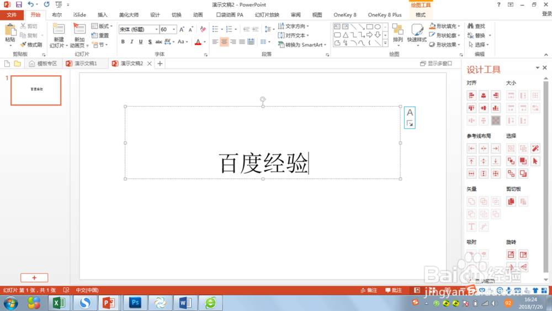This screenshot has height=311, width=552.
Task: Click bullet list icon
Action: click(215, 29)
